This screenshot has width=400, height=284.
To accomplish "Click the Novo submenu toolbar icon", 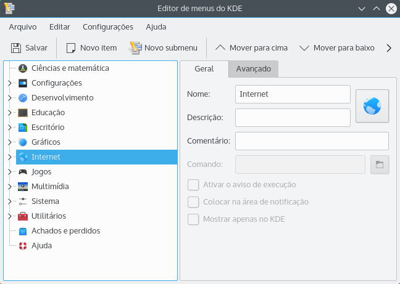I will [x=136, y=47].
